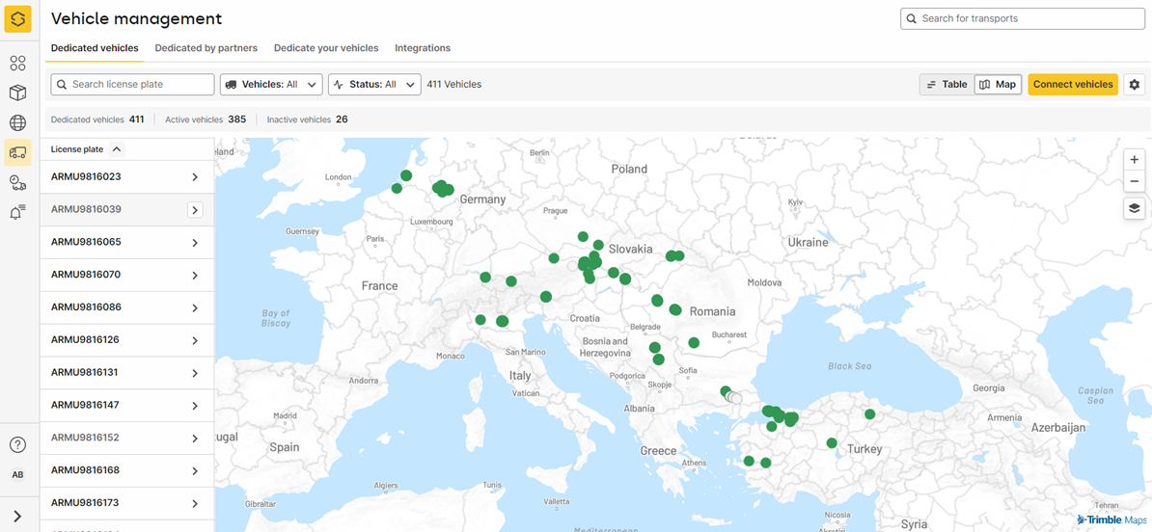The image size is (1152, 532).
Task: Click the Connect vehicles button
Action: click(x=1072, y=85)
